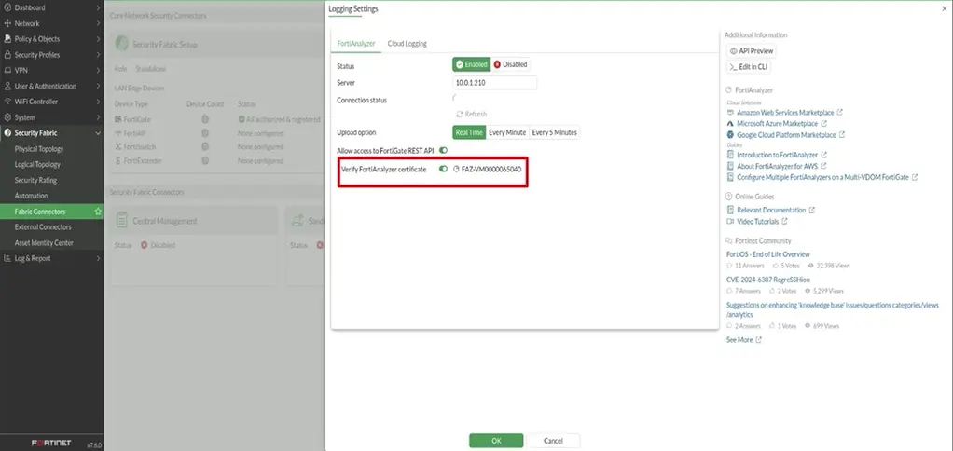Click the v7.6.0 version label
This screenshot has width=953, height=451.
pyautogui.click(x=93, y=444)
